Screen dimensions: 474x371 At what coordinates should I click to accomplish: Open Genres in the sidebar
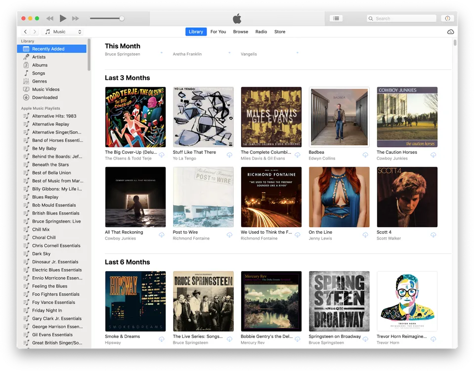pyautogui.click(x=52, y=82)
